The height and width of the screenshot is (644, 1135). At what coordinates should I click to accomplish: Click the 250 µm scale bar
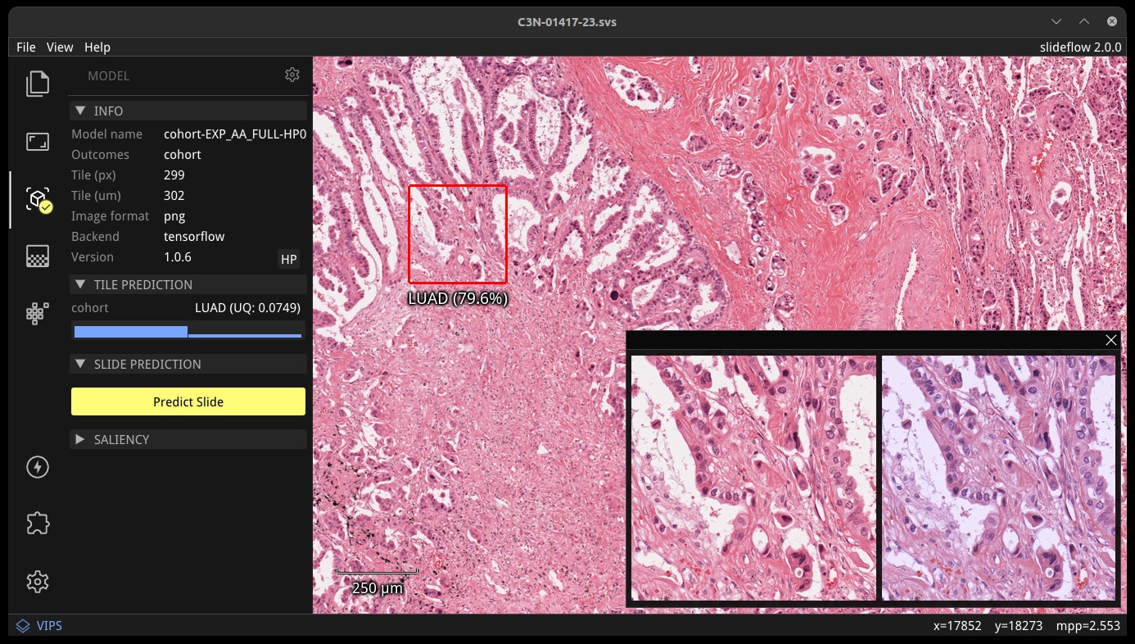pos(378,580)
